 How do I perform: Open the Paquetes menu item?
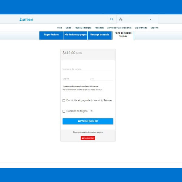pos(99,28)
